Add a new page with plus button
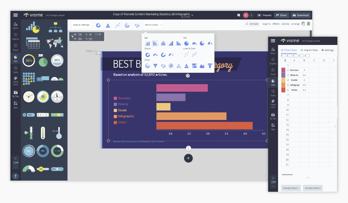348x203 pixels. pos(188,158)
